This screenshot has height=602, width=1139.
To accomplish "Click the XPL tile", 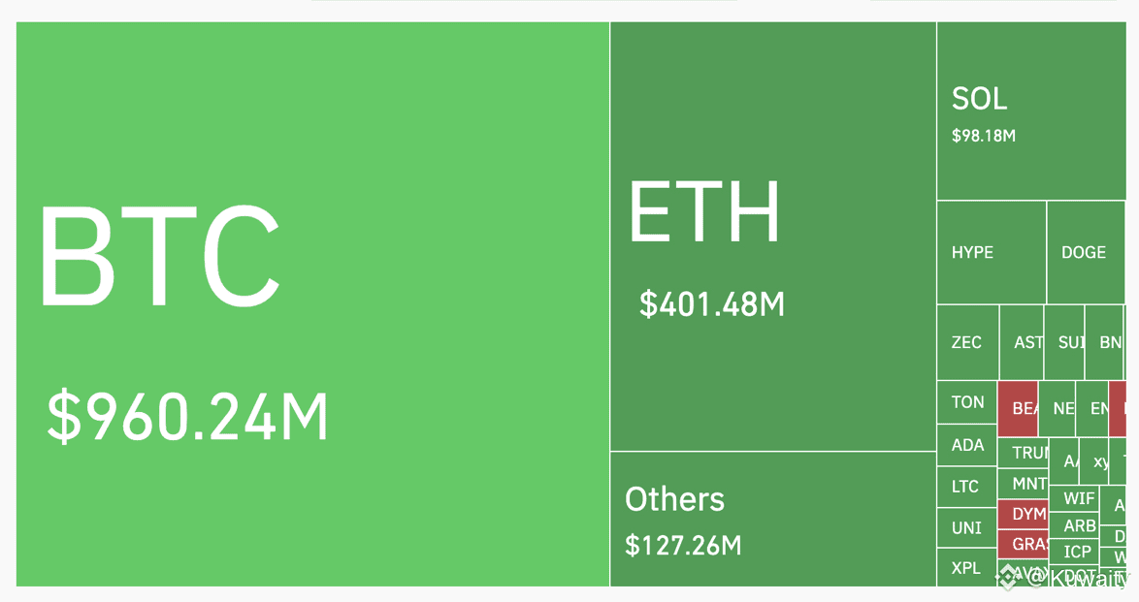I will 967,567.
